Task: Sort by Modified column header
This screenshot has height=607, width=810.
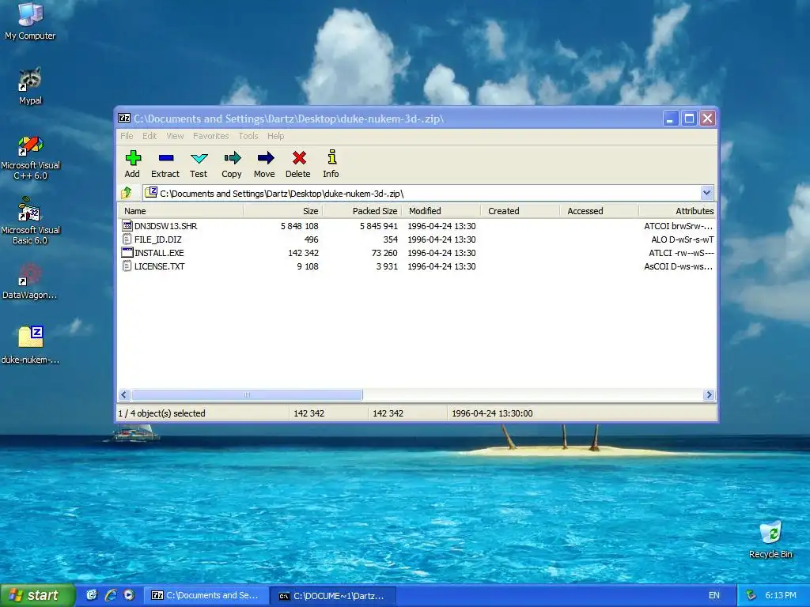Action: [442, 210]
